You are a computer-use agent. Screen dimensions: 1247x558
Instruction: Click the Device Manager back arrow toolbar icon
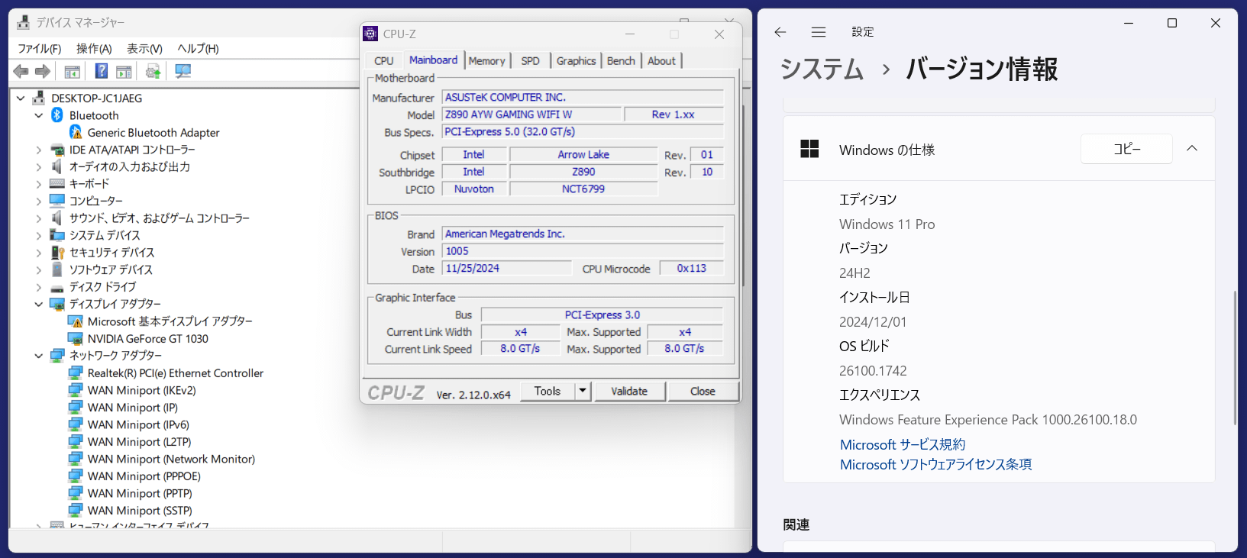pos(21,72)
